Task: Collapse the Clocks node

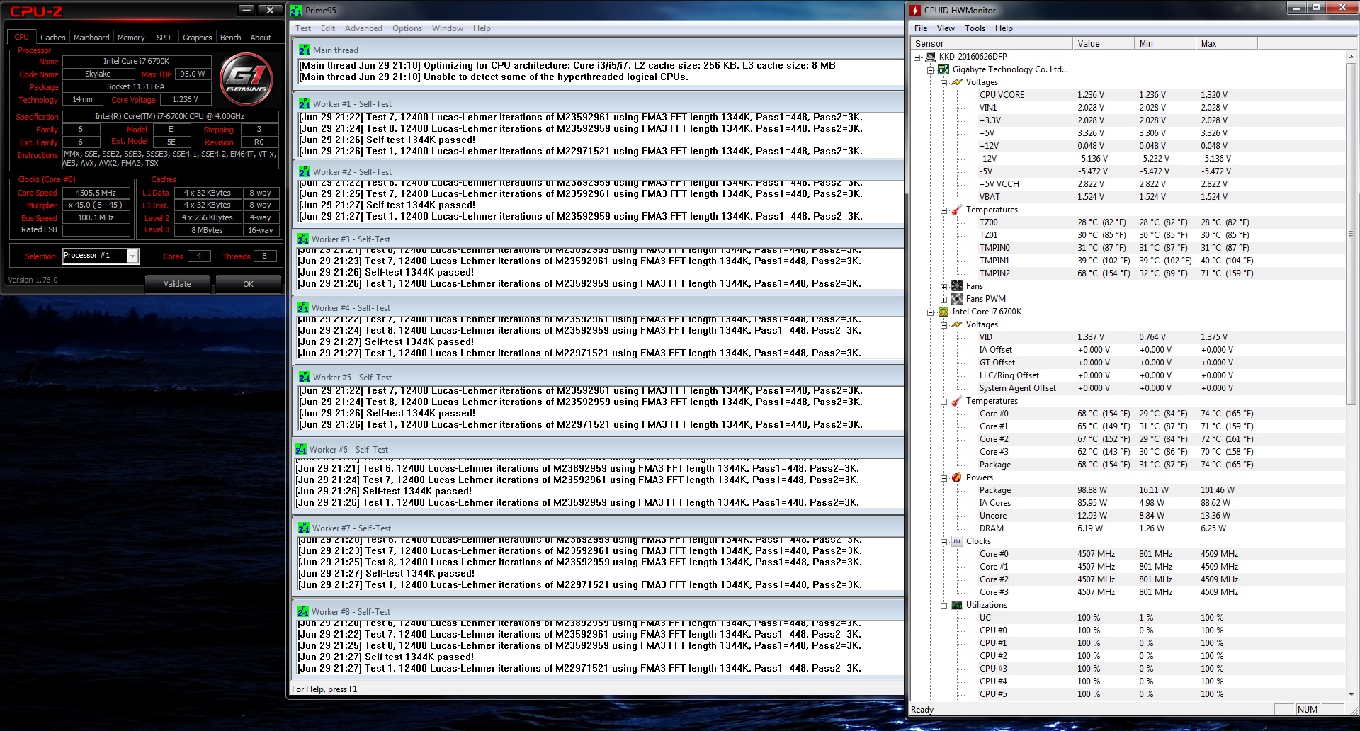Action: click(943, 542)
